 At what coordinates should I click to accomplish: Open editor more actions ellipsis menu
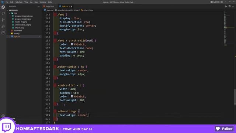(233, 6)
